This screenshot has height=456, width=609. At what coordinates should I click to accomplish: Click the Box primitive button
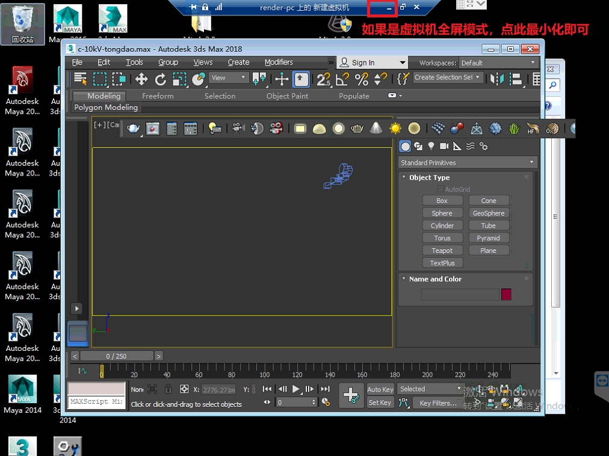(442, 201)
